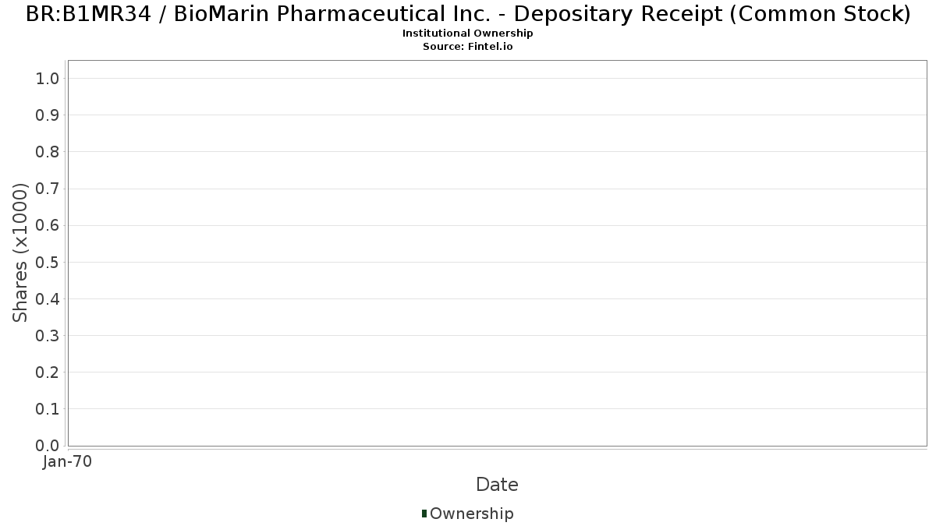
Task: Click the Jan-70 date axis label
Action: click(x=68, y=462)
